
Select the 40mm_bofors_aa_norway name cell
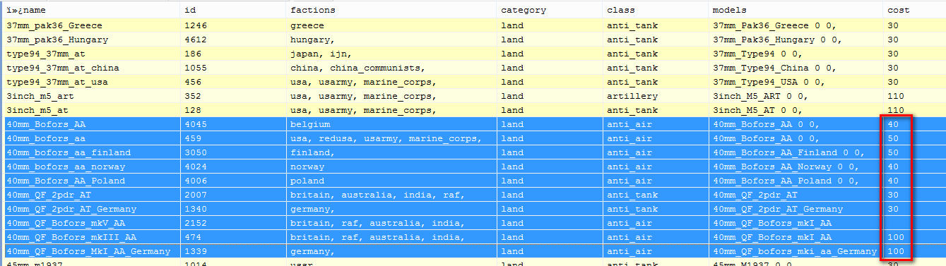click(x=92, y=167)
